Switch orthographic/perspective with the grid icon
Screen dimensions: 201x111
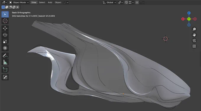pos(194,46)
